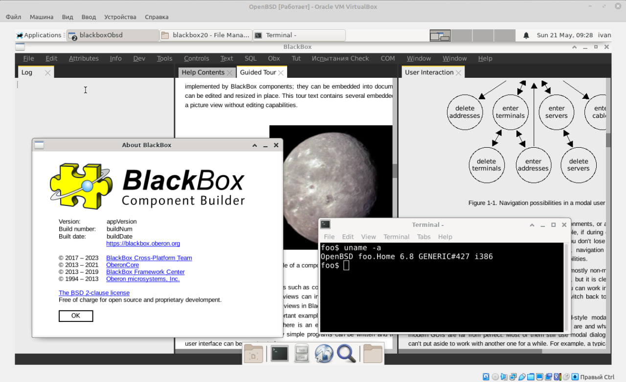Open the Испытания Check menu
The image size is (626, 382).
[340, 58]
